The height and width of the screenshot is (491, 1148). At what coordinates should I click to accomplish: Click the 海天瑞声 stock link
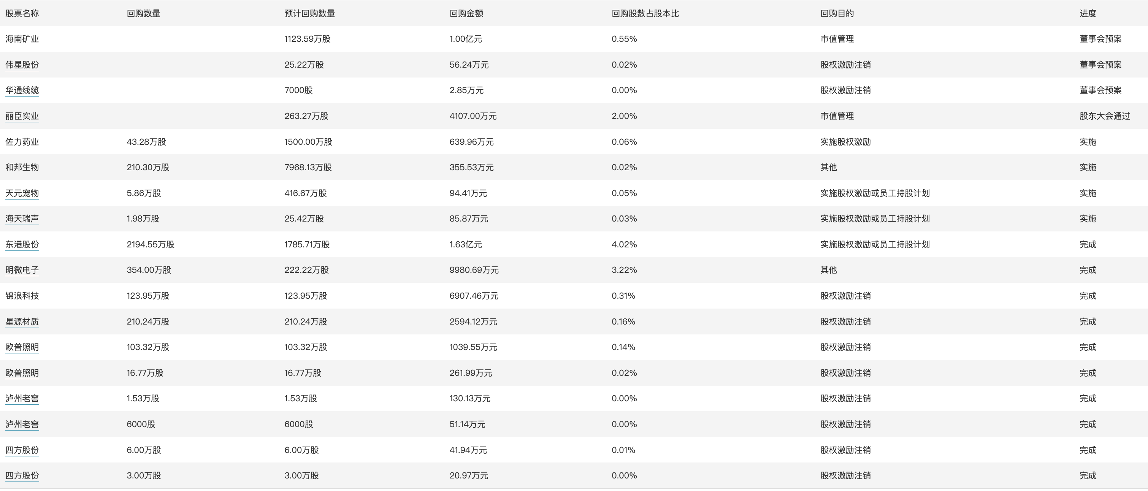click(x=22, y=218)
